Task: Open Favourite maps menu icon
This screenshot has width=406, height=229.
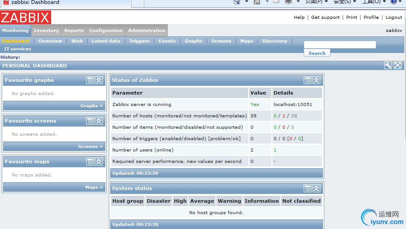Action: point(90,162)
